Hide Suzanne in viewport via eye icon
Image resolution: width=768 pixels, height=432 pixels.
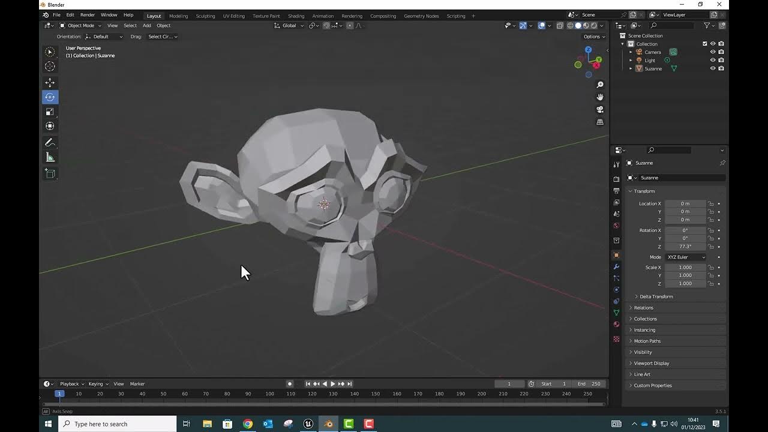click(x=713, y=68)
